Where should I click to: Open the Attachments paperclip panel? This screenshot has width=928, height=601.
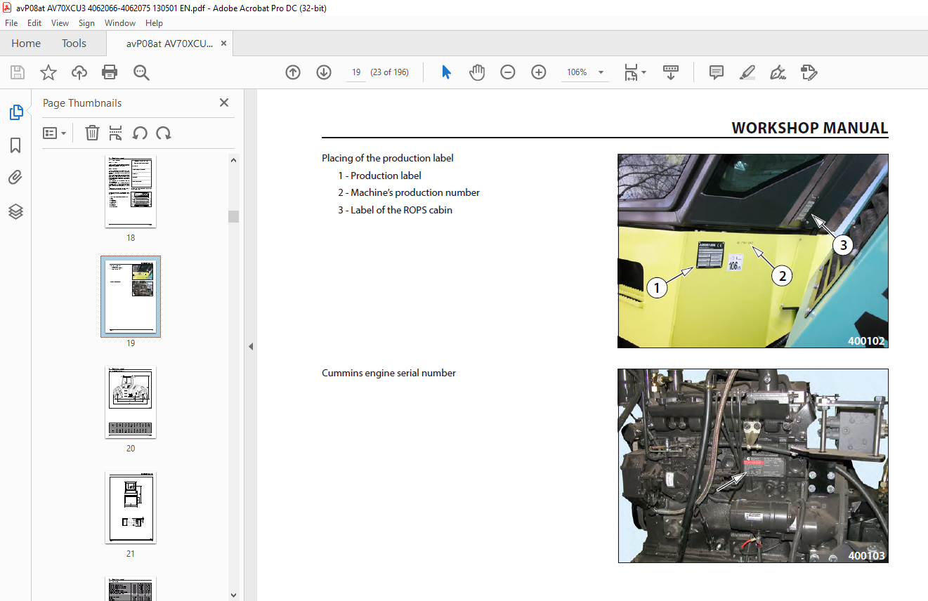pos(15,178)
